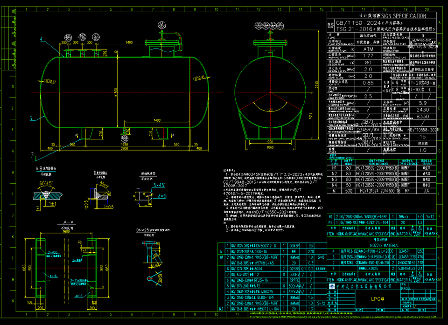Image resolution: width=448 pixels, height=325 pixels.
Task: Select the S30408 material cell
Action: [403, 269]
